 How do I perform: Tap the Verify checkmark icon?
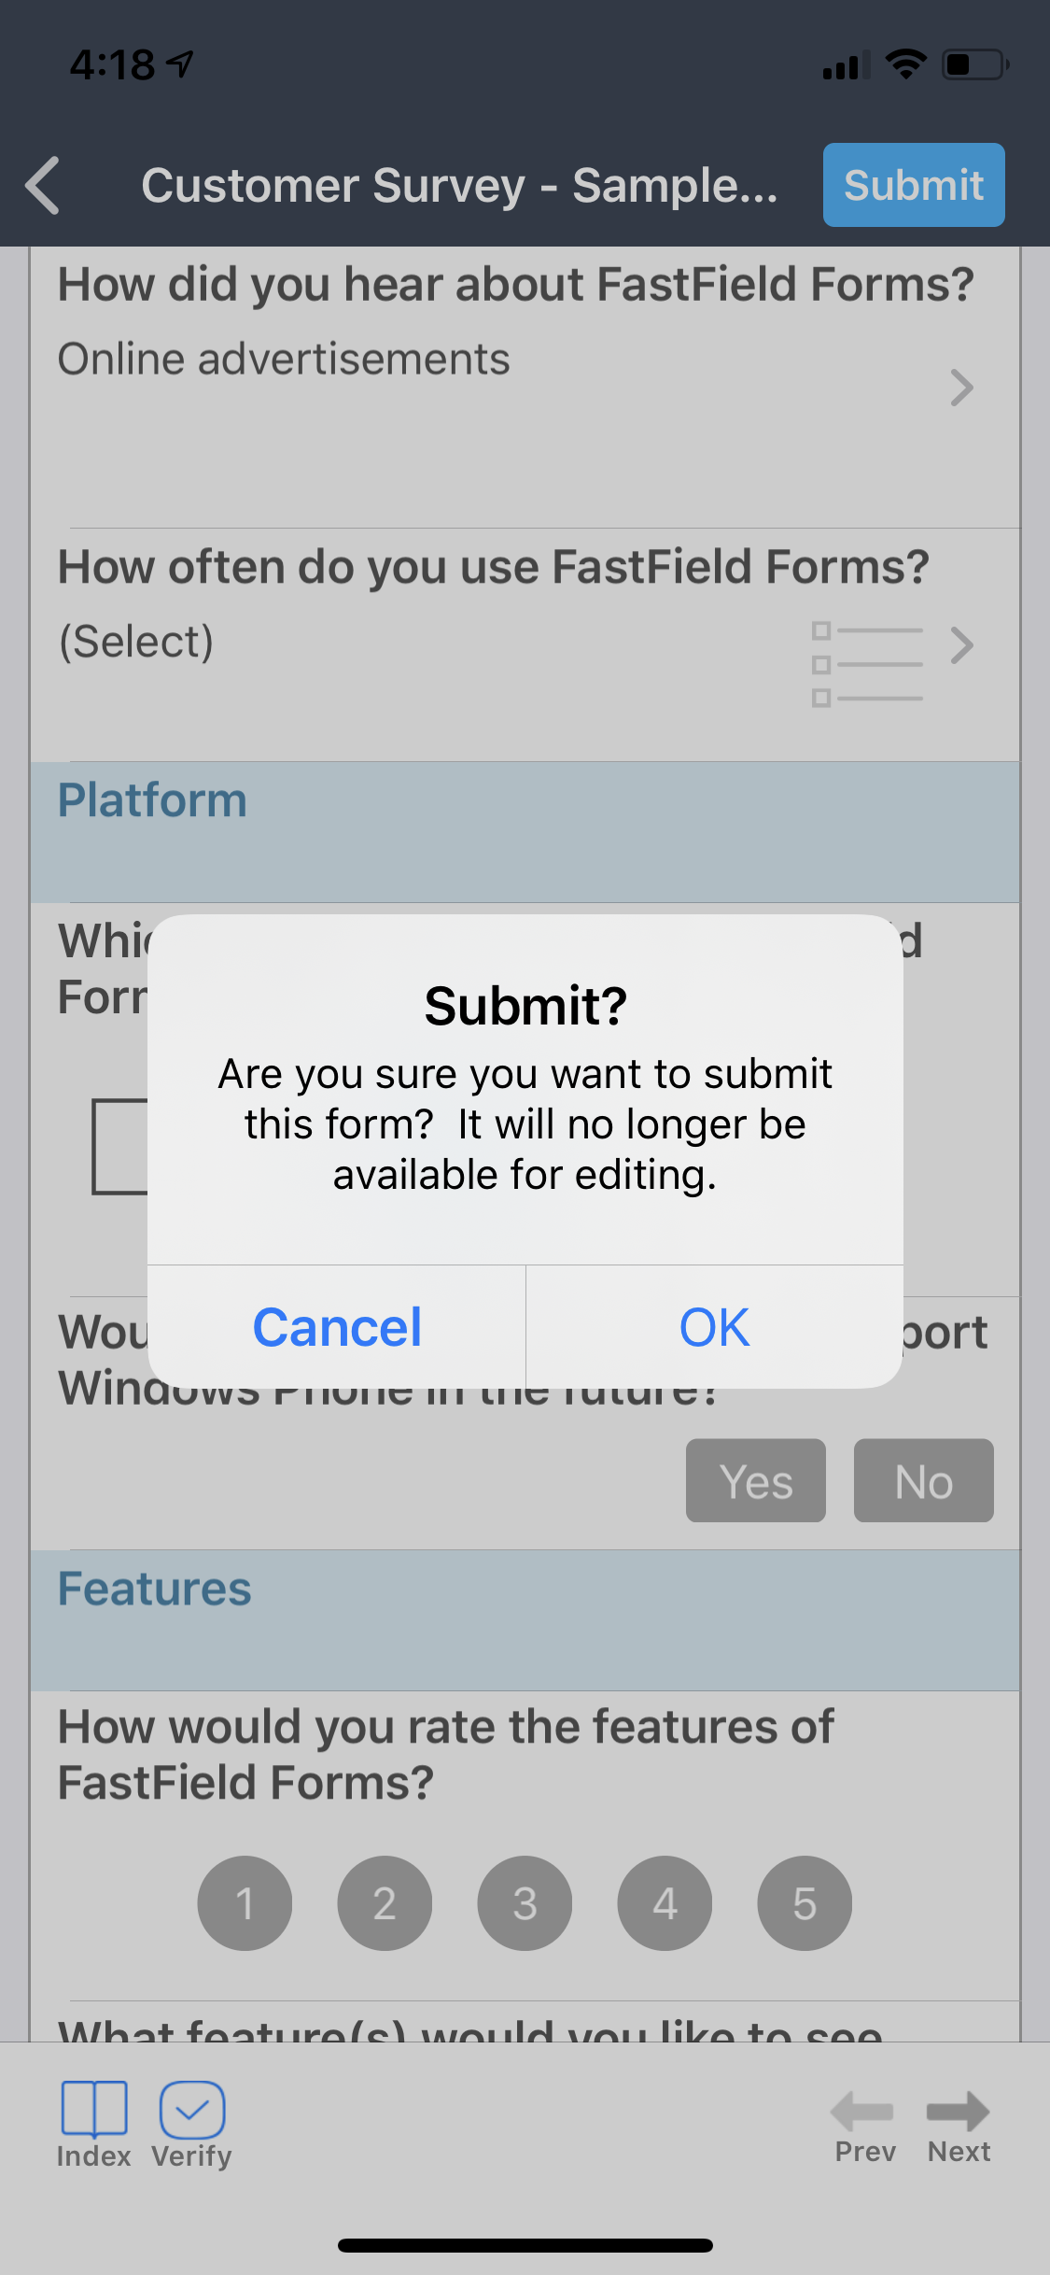191,2109
